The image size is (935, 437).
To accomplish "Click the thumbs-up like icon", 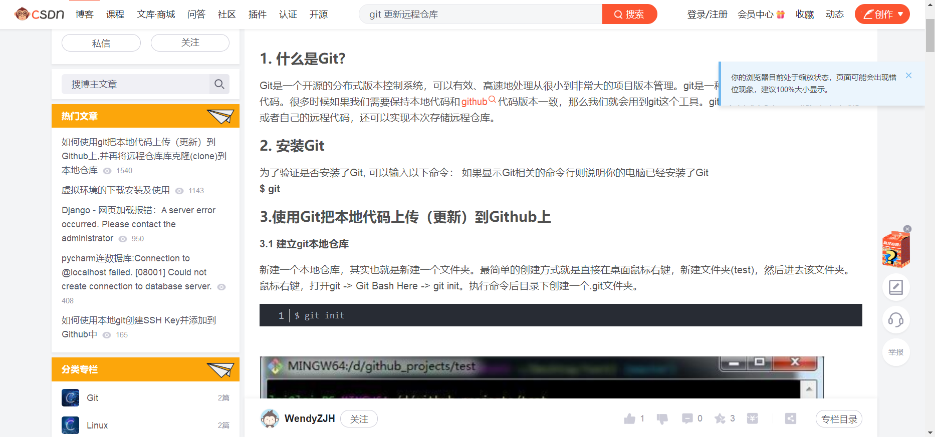I will (x=630, y=418).
